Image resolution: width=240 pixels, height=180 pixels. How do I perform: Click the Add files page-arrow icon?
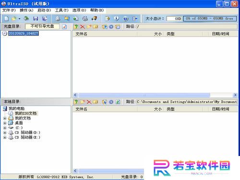point(108,19)
